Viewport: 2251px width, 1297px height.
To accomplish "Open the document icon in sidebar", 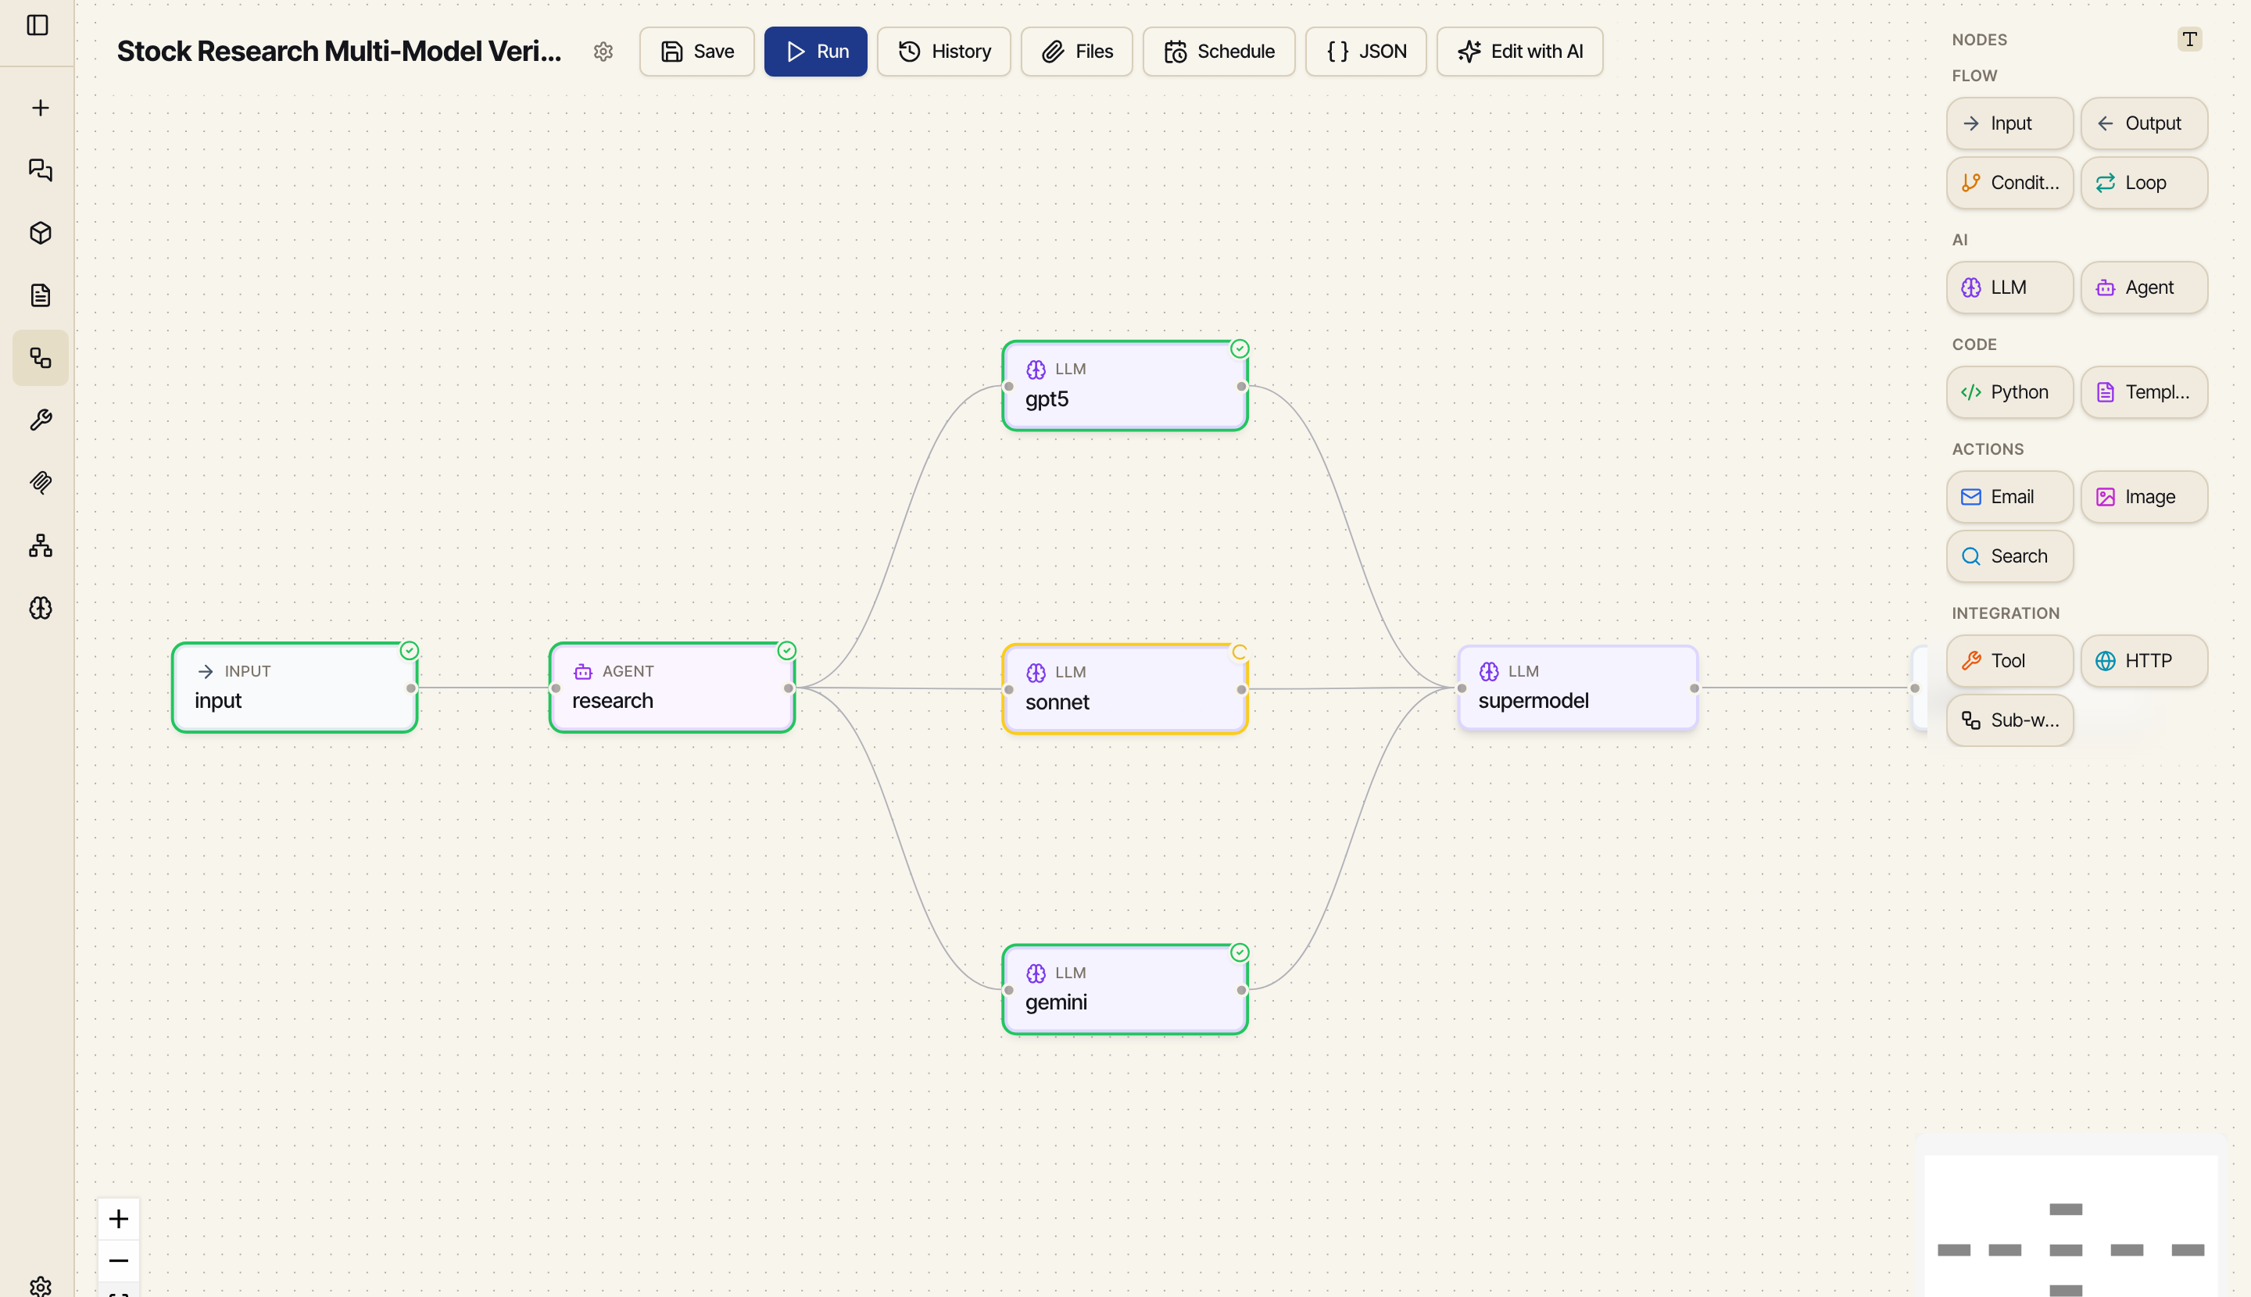I will pos(40,295).
